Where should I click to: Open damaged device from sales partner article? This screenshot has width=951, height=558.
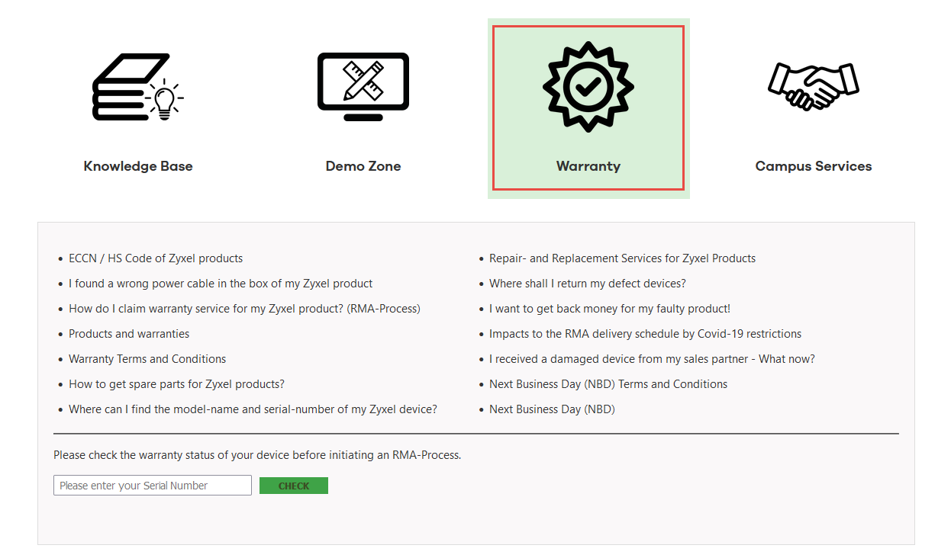click(x=652, y=359)
